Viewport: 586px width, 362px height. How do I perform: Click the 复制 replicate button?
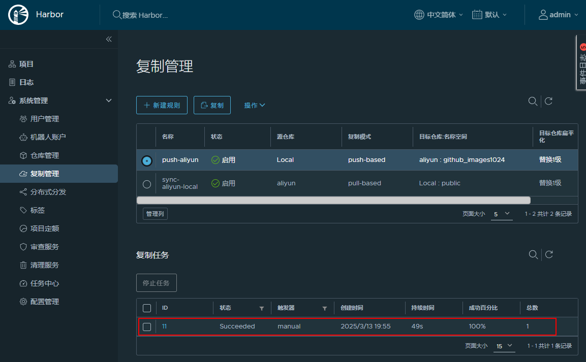(x=212, y=105)
